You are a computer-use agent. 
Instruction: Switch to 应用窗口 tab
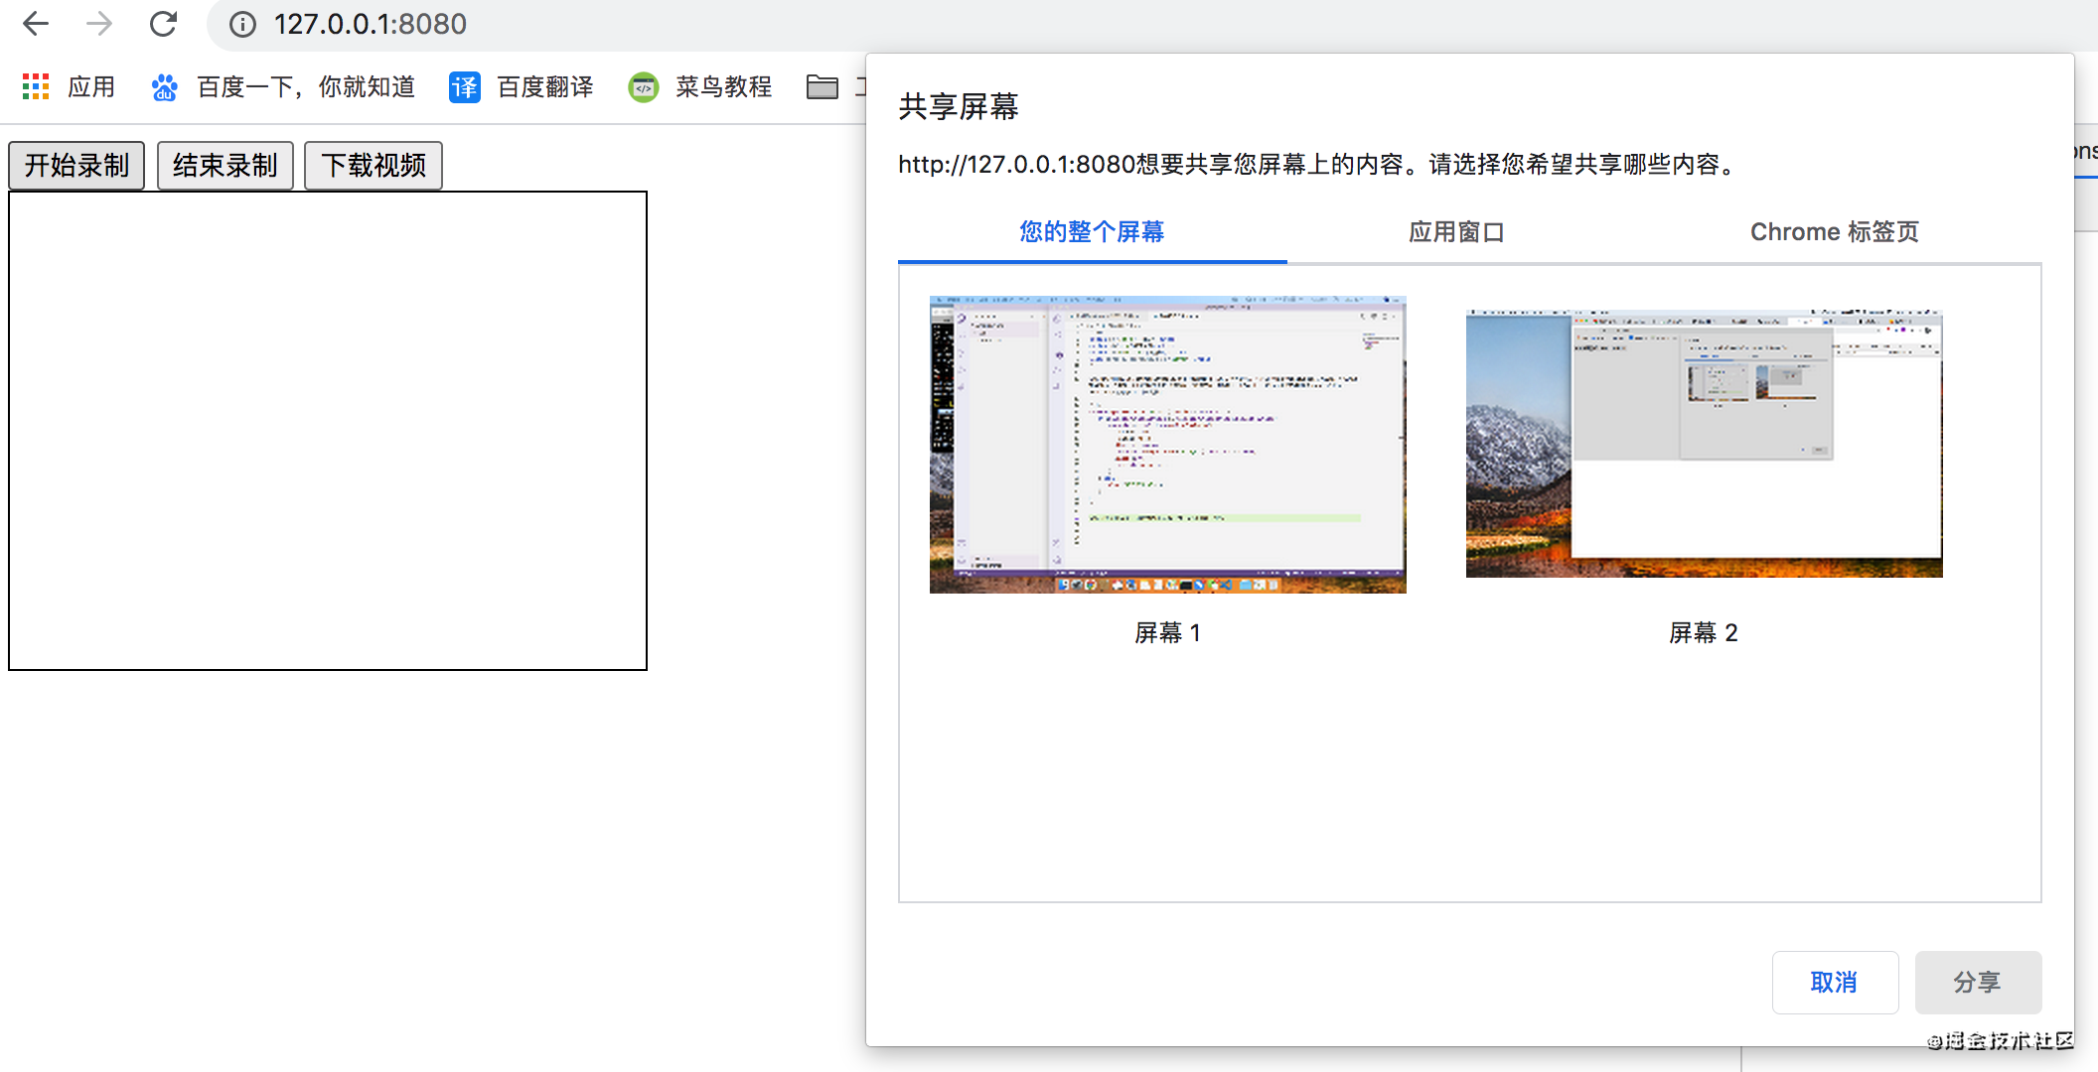tap(1456, 232)
